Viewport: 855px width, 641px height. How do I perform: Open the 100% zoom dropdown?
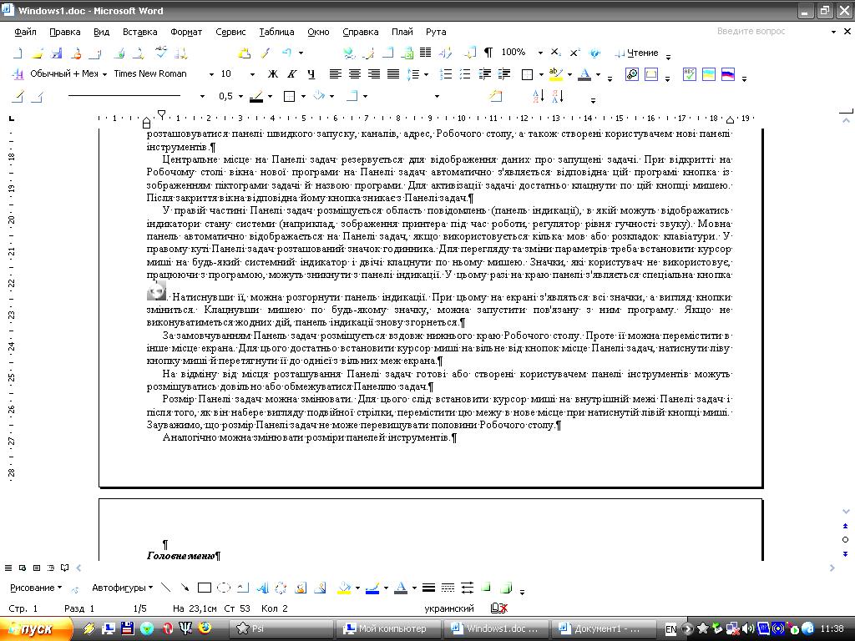(540, 53)
